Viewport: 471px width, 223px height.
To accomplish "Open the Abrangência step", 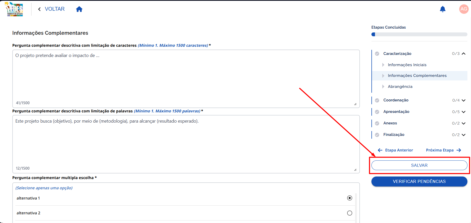I will [400, 87].
